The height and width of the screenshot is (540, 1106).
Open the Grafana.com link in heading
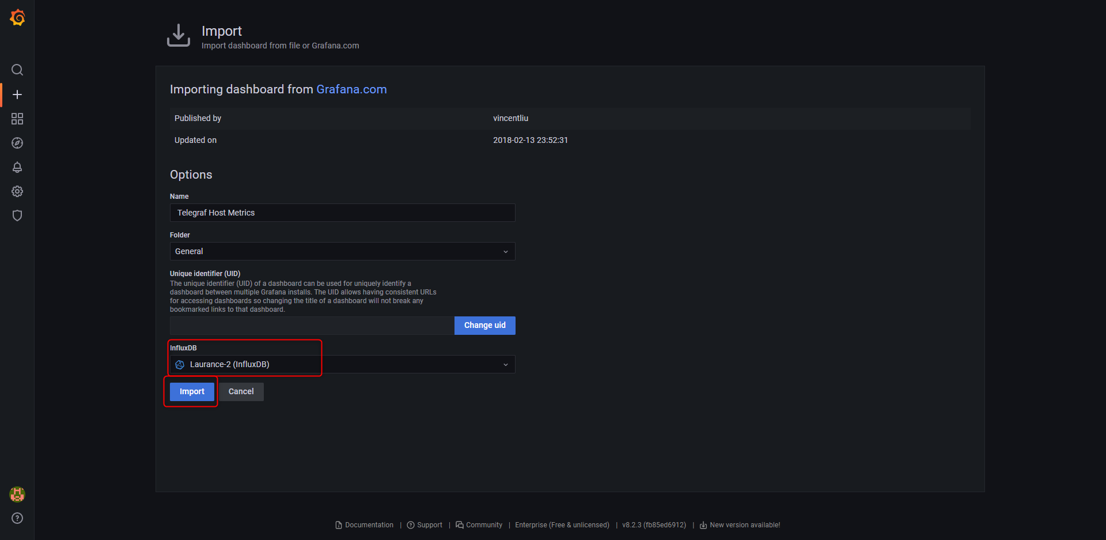coord(351,89)
